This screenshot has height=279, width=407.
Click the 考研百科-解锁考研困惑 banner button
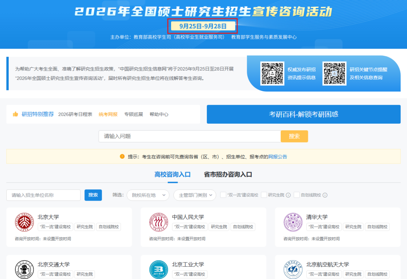(x=304, y=114)
